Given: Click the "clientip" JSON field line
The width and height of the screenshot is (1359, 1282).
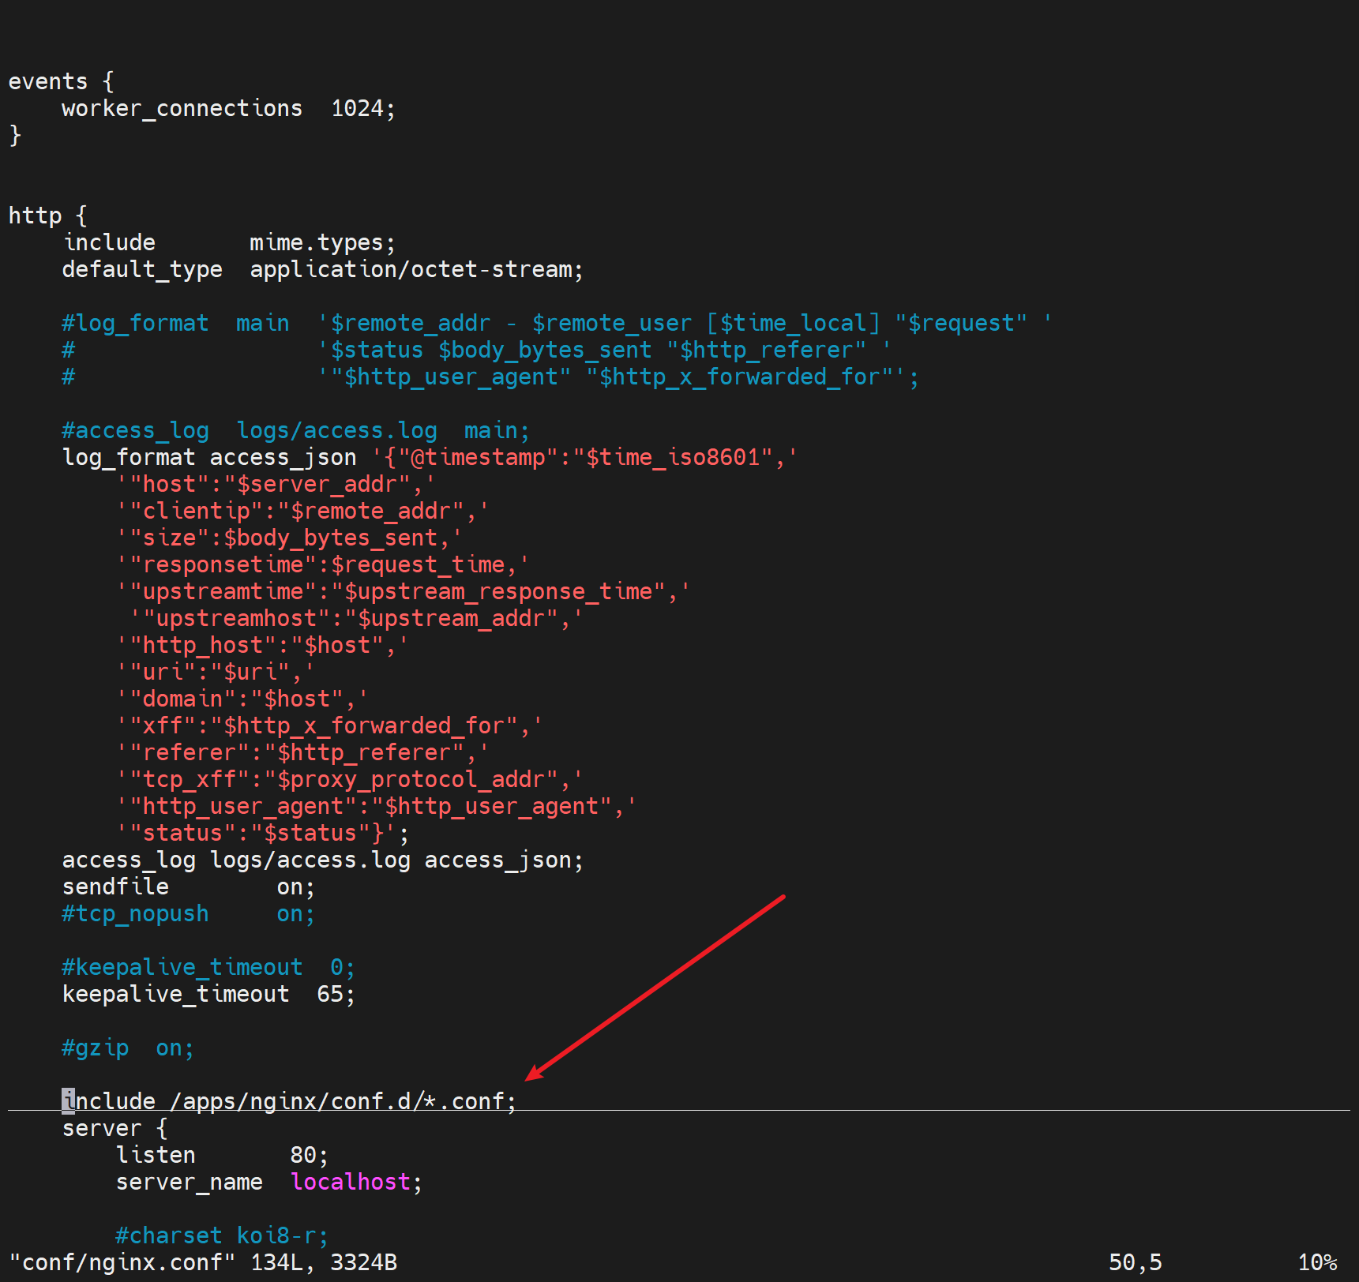Looking at the screenshot, I should (302, 511).
